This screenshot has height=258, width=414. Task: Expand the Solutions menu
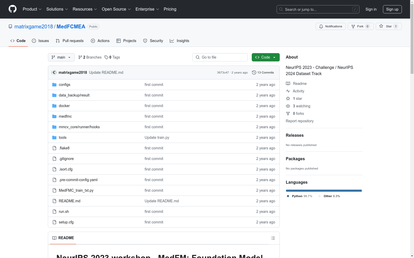(x=57, y=9)
